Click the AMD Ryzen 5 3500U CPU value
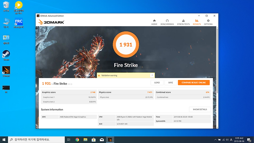This screenshot has width=254, height=143. 134,118
